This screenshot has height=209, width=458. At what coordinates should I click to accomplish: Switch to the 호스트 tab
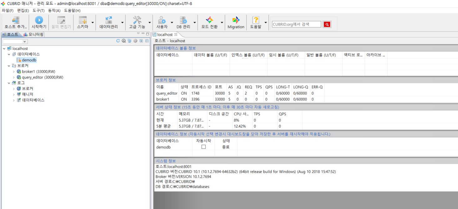coord(11,34)
